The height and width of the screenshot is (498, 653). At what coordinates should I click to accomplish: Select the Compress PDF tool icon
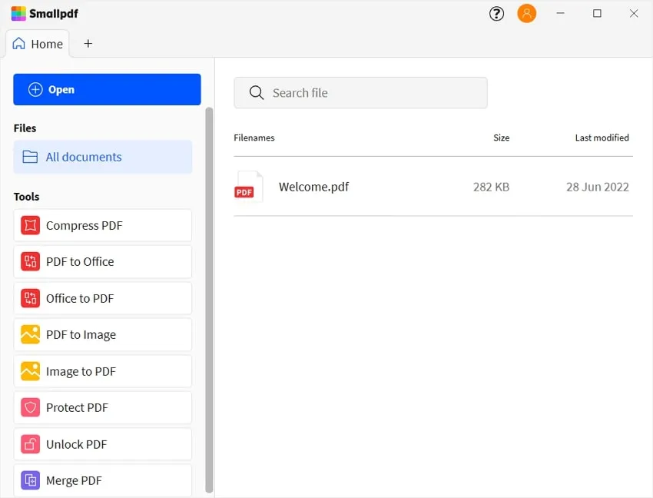tap(30, 225)
